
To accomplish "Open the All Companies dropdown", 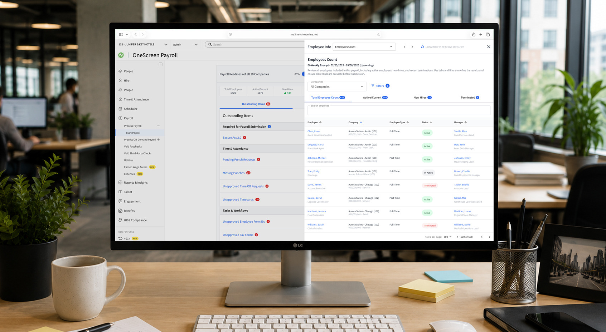I will (337, 86).
